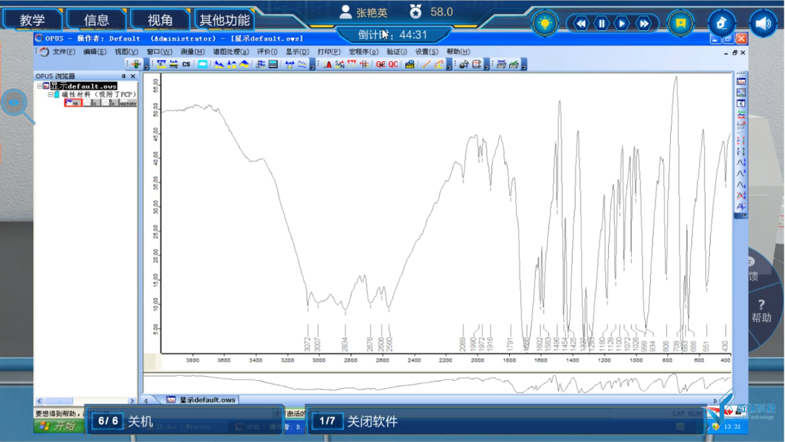Click the red QC toolbar icon
Screen dimensions: 785x442
click(393, 64)
